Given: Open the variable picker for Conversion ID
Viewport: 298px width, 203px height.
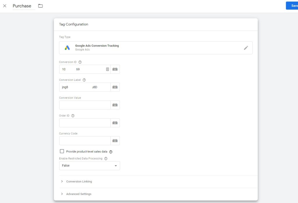Looking at the screenshot, I should tap(115, 69).
